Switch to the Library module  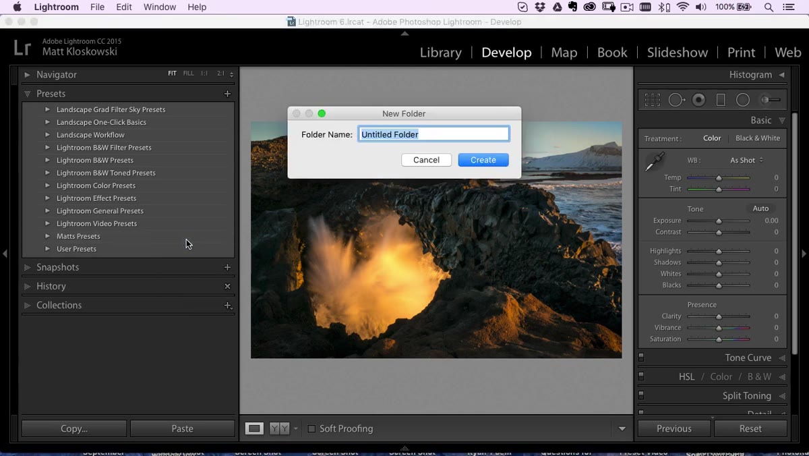(440, 52)
